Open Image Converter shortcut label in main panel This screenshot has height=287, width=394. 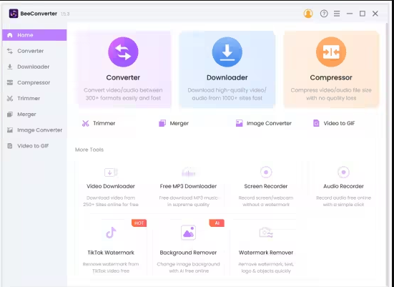(269, 123)
